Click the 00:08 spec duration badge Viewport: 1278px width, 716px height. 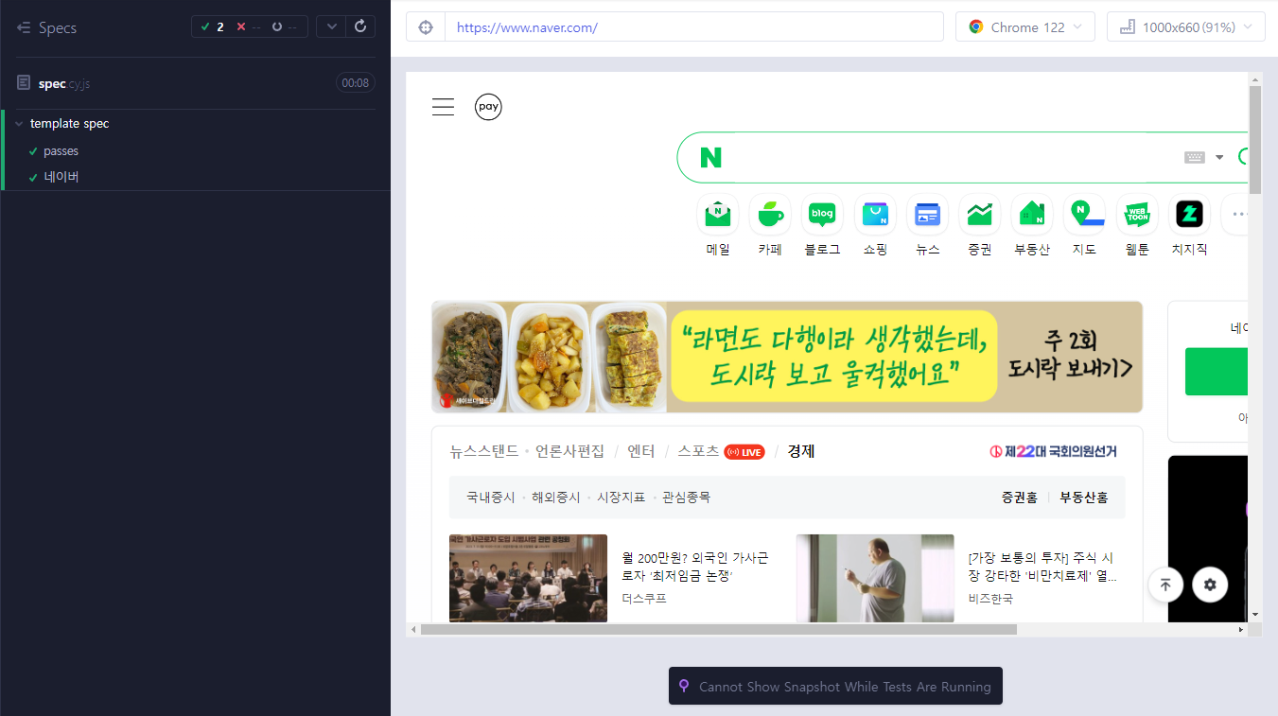click(x=356, y=83)
